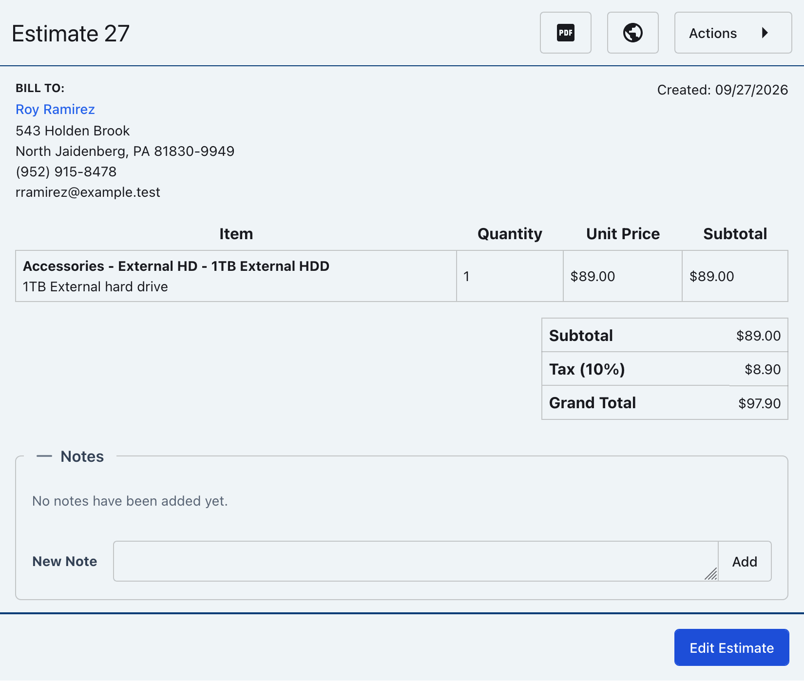Open the Actions dropdown menu
The image size is (804, 681).
[733, 33]
